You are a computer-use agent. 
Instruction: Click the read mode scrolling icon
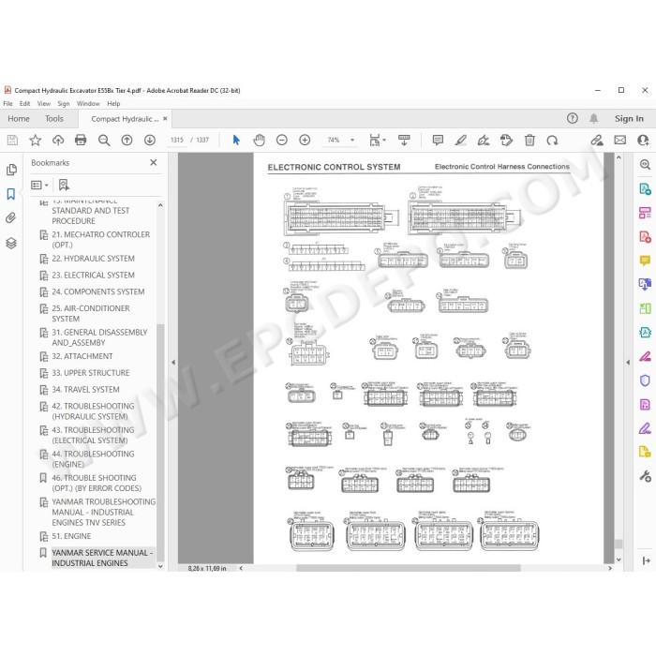click(404, 141)
